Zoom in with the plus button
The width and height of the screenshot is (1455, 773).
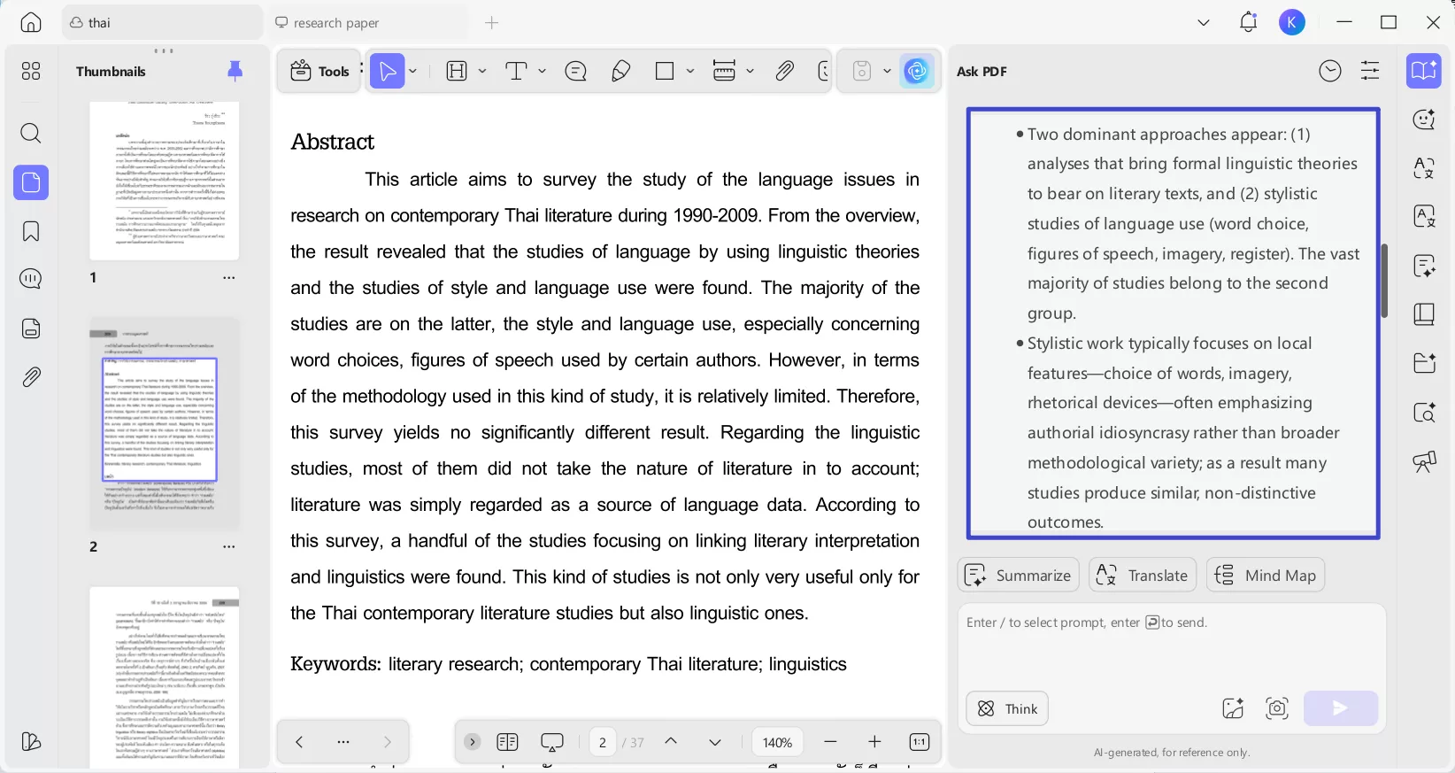click(x=874, y=742)
